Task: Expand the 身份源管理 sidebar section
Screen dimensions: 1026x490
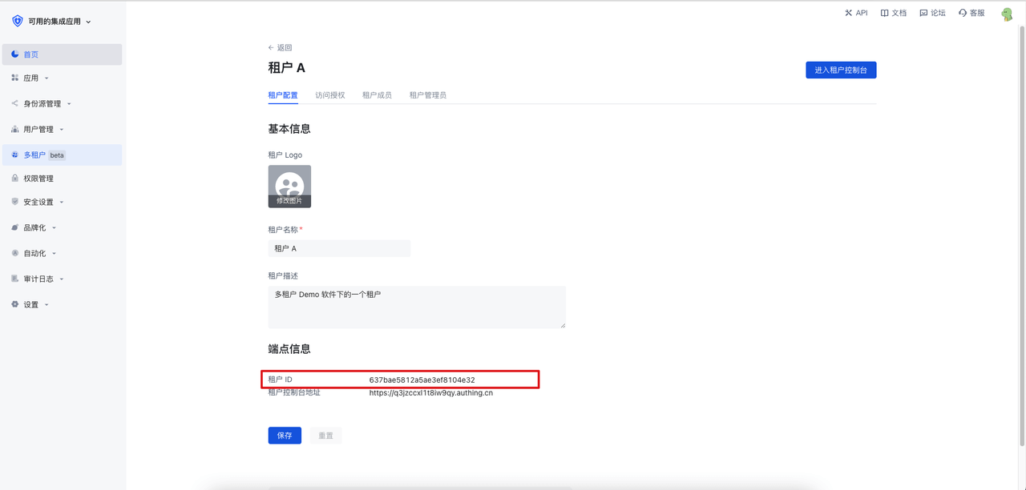Action: (43, 104)
